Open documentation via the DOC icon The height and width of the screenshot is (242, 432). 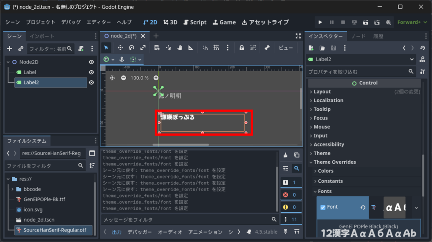(x=422, y=60)
